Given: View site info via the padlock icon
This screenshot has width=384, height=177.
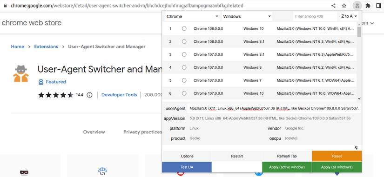Looking at the screenshot, I should point(5,6).
